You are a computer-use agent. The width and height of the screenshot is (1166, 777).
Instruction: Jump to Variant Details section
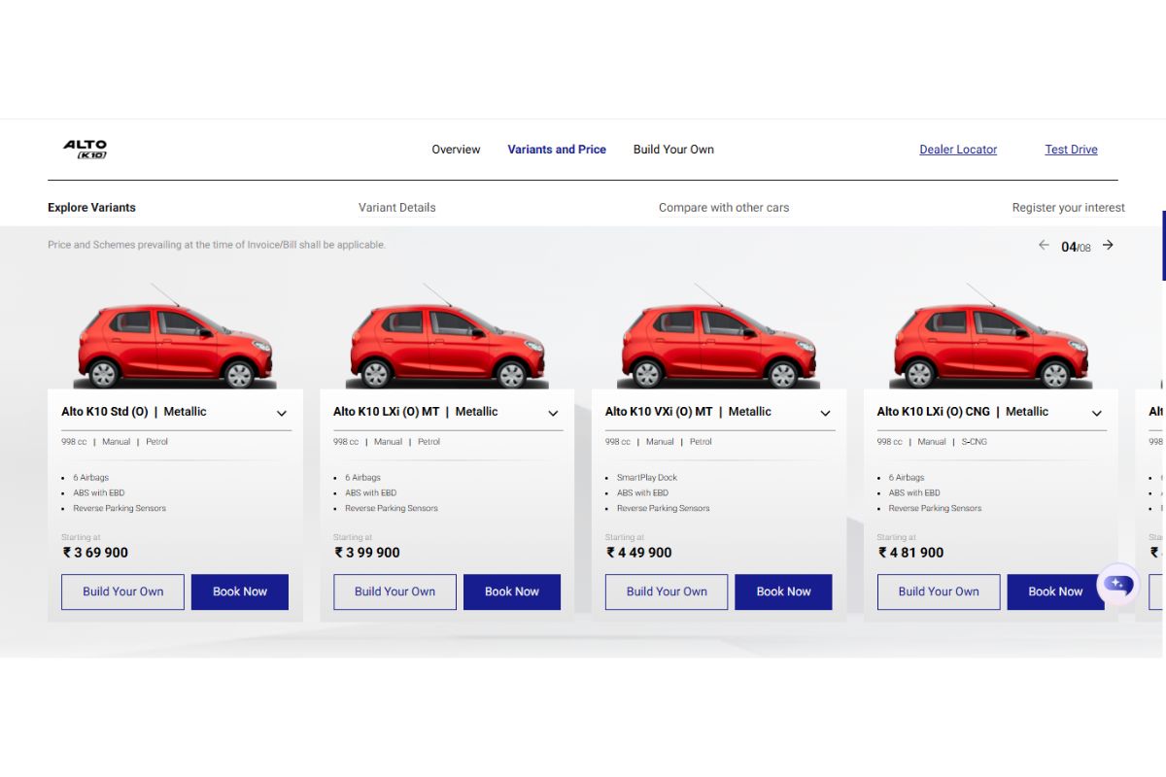click(396, 208)
